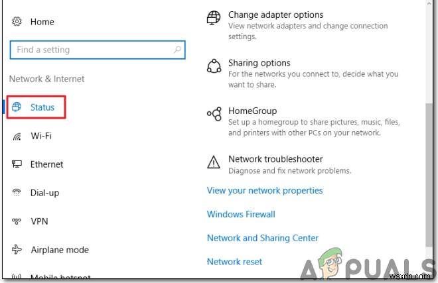Viewport: 438px width, 283px height.
Task: Click the Dial-up icon
Action: pos(17,193)
